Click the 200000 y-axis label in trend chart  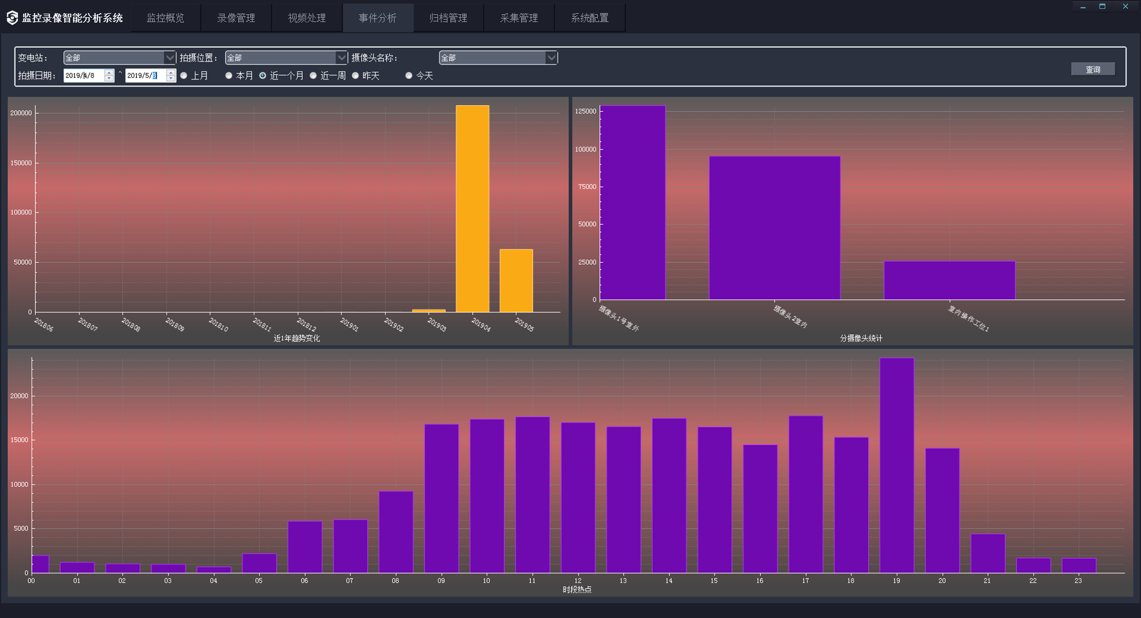point(21,113)
